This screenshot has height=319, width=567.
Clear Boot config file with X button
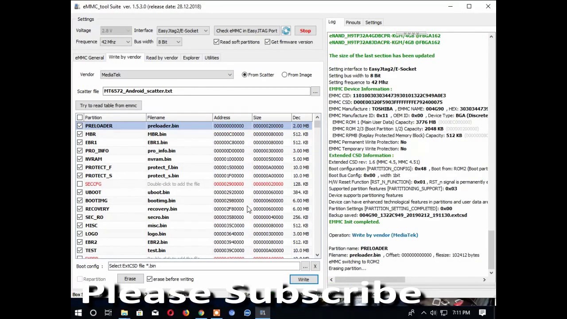315,266
